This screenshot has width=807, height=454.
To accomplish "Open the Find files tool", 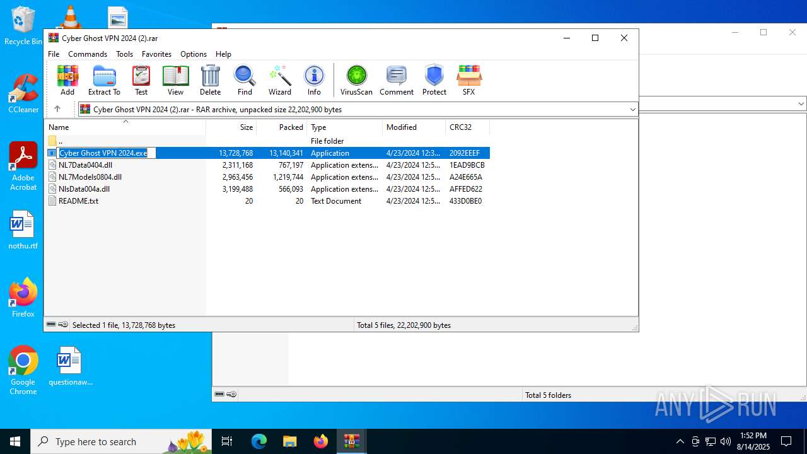I will [245, 80].
